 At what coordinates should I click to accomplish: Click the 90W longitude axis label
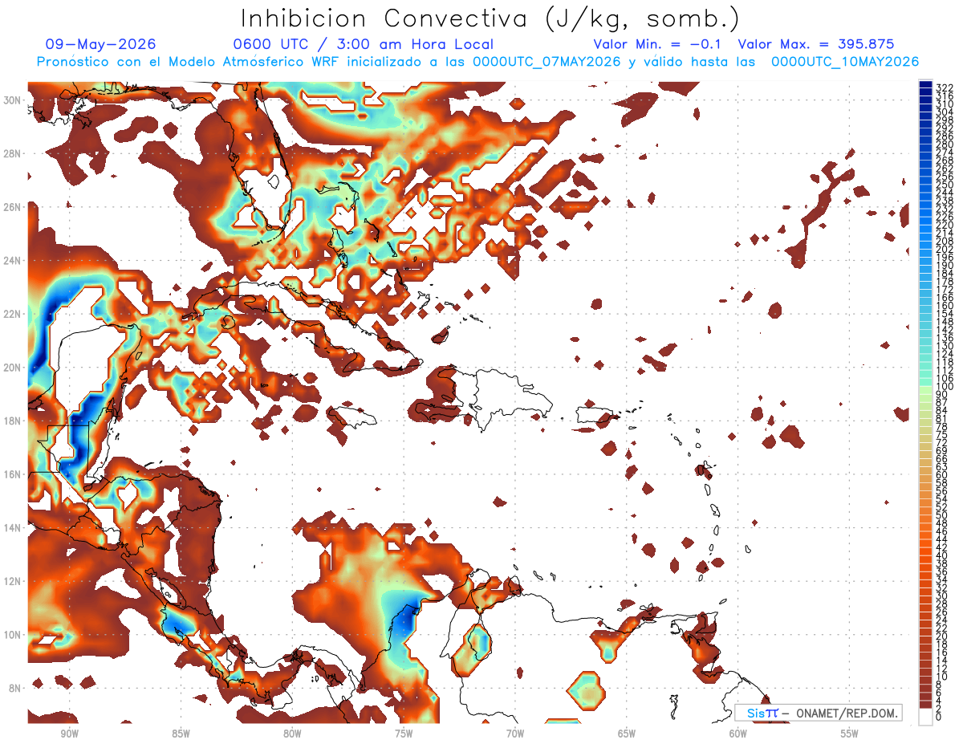tap(69, 734)
